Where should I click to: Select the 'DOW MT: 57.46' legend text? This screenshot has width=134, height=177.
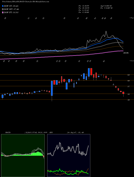[x=11, y=9]
